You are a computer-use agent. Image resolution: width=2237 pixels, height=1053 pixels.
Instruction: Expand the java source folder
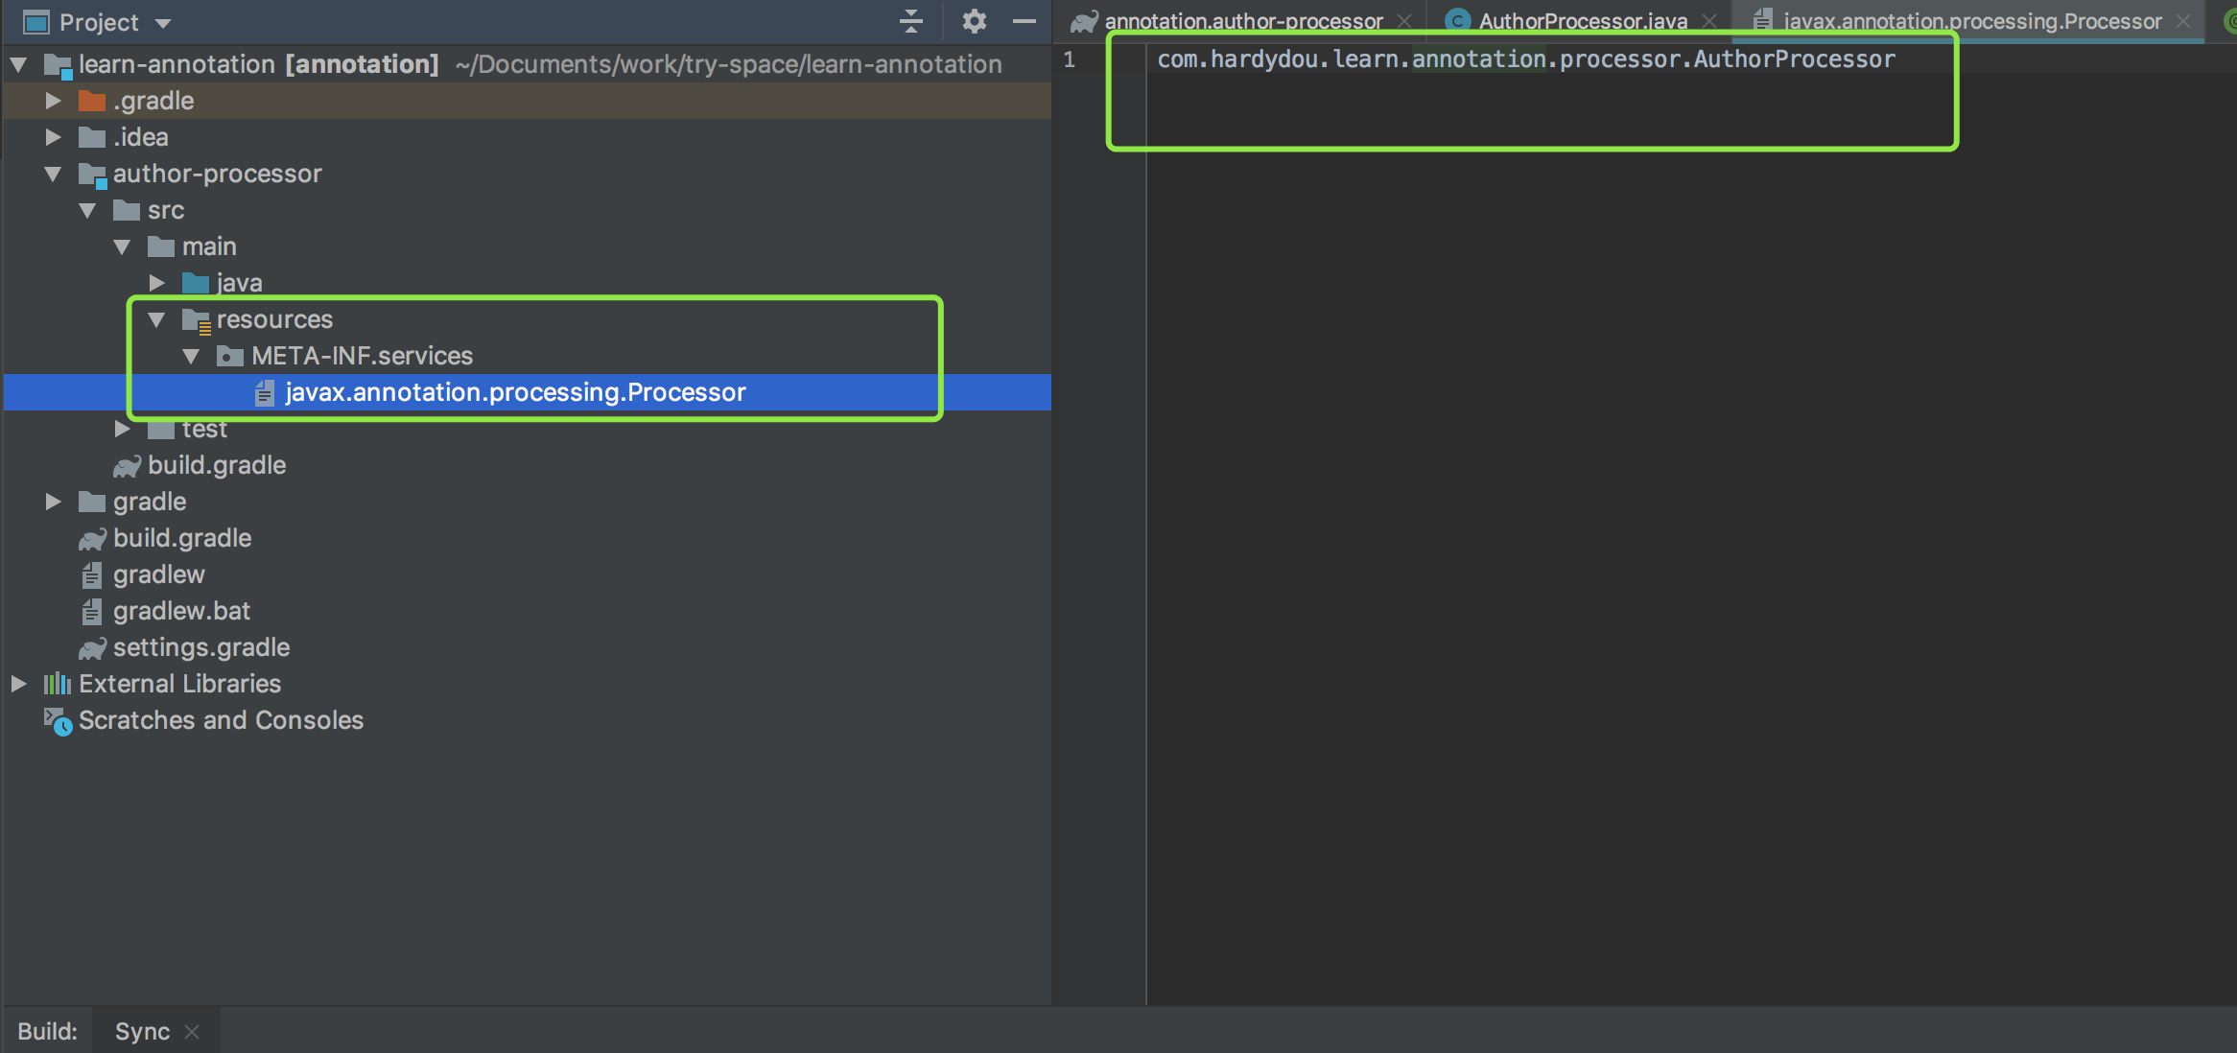157,283
